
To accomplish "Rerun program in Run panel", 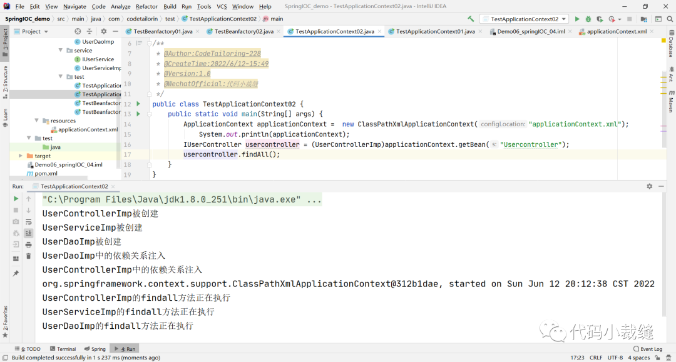I will (16, 199).
